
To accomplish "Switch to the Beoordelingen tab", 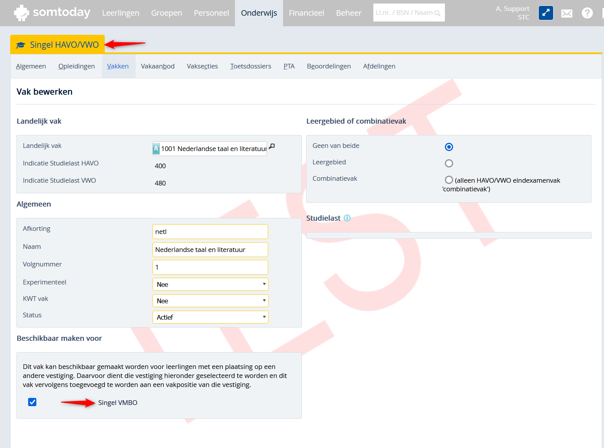I will point(329,66).
